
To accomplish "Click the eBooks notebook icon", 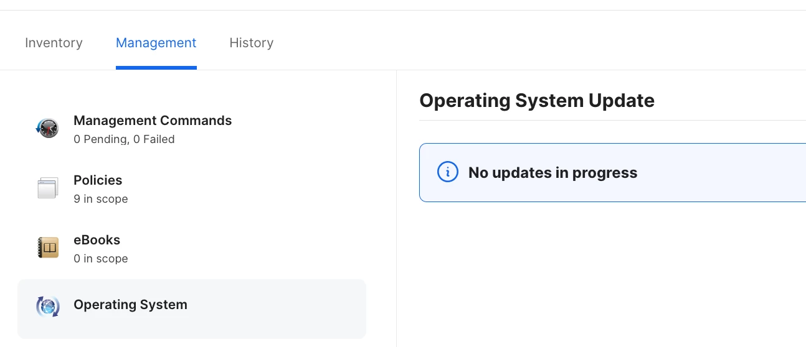I will click(x=48, y=248).
